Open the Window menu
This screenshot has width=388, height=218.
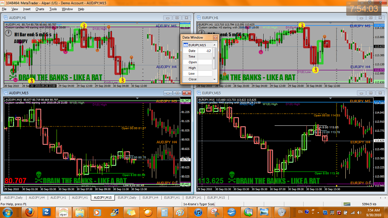click(x=67, y=9)
